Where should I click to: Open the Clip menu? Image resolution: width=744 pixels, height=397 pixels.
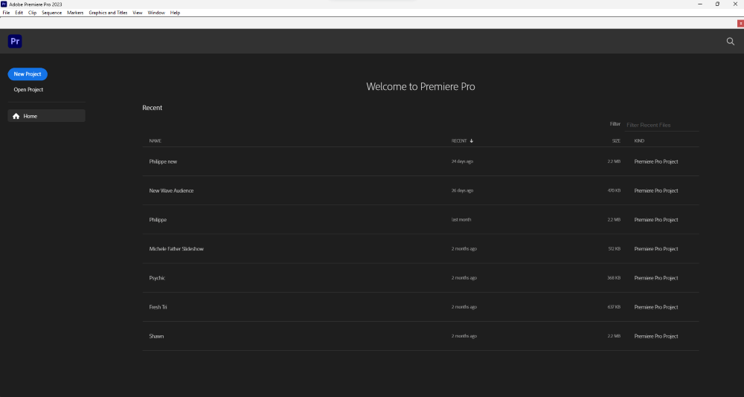32,13
